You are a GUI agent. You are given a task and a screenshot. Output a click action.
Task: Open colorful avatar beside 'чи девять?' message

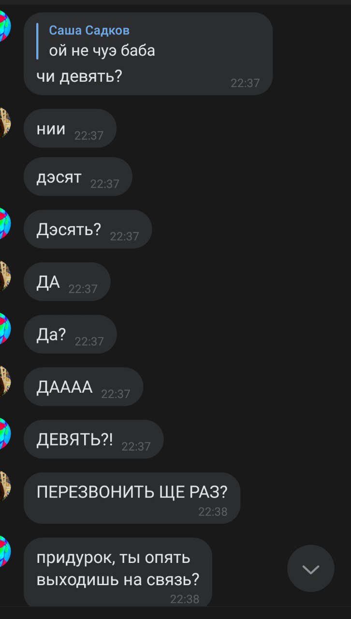click(5, 27)
